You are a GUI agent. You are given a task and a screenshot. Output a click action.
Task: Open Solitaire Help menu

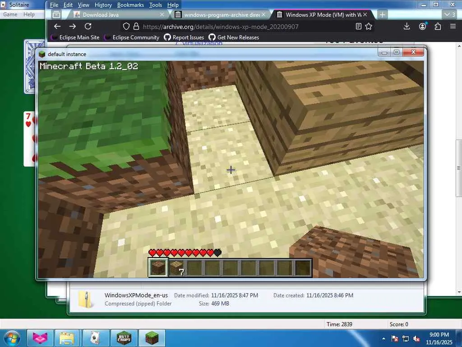[29, 14]
